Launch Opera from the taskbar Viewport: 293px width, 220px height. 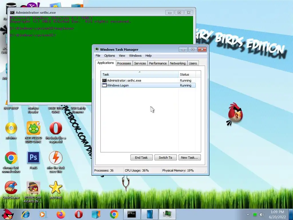coord(78,214)
